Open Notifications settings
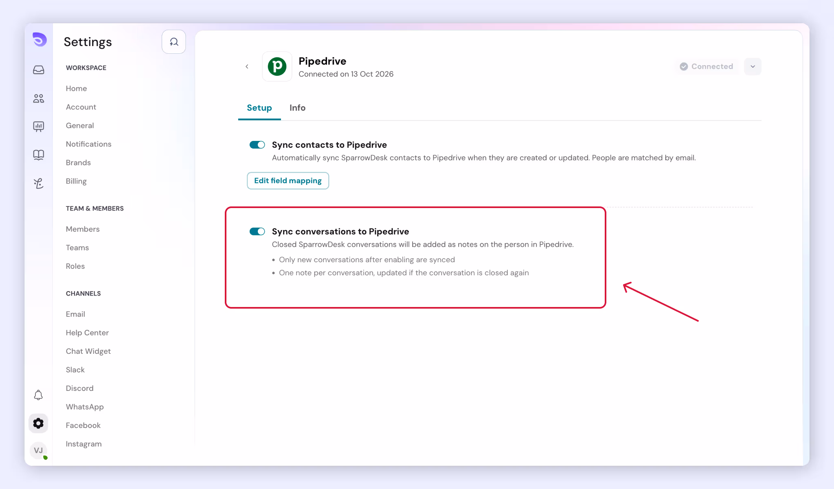 [x=89, y=144]
